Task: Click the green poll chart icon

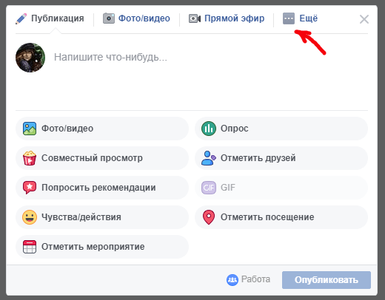Action: tap(209, 129)
